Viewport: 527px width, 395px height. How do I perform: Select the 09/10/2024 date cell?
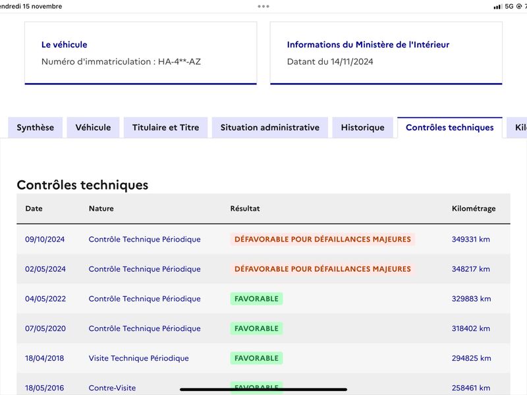point(45,240)
